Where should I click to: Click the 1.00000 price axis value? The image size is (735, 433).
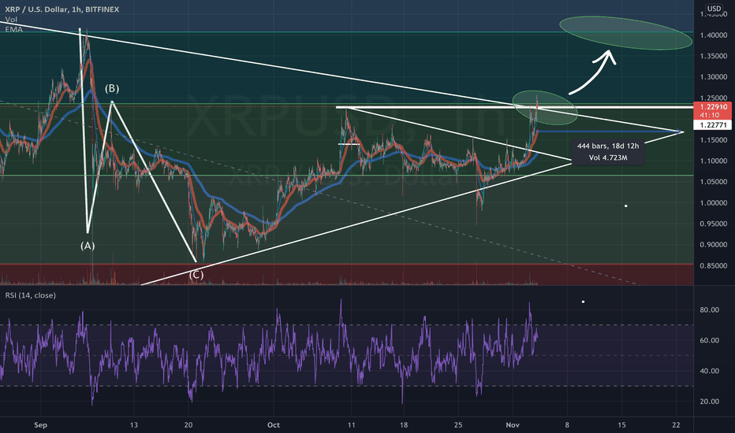(x=714, y=203)
